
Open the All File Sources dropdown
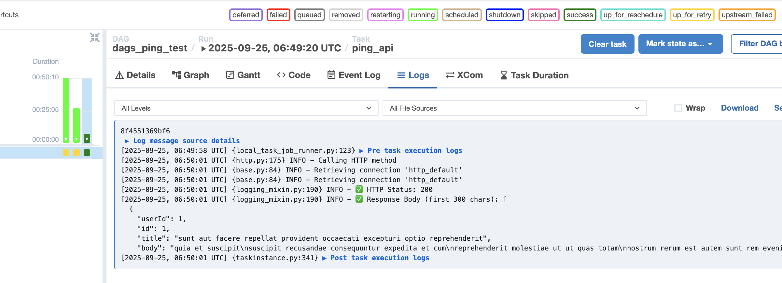[514, 108]
